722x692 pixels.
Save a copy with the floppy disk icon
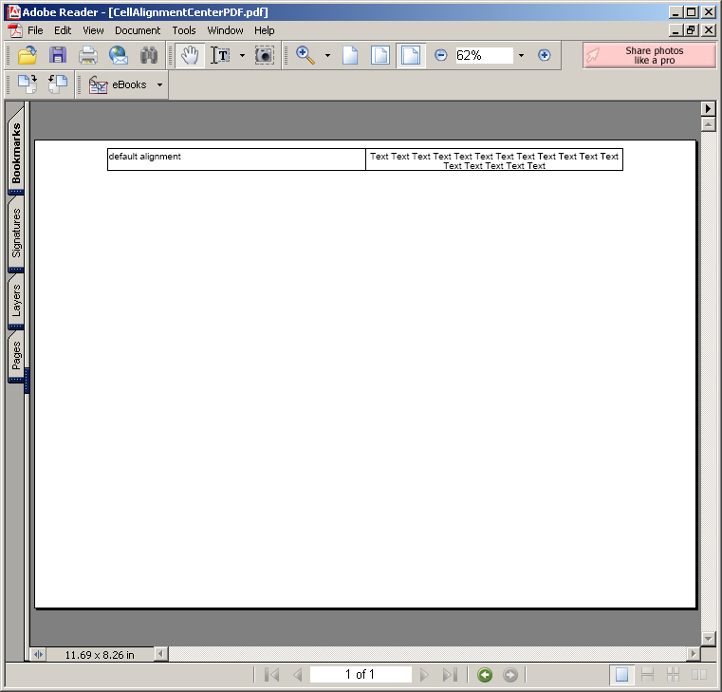pyautogui.click(x=58, y=55)
